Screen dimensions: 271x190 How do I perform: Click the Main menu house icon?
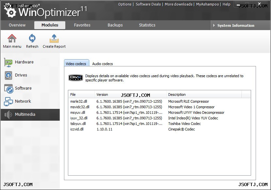(12, 38)
